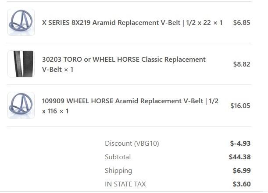
Task: Click the Shipping label
Action: point(118,170)
